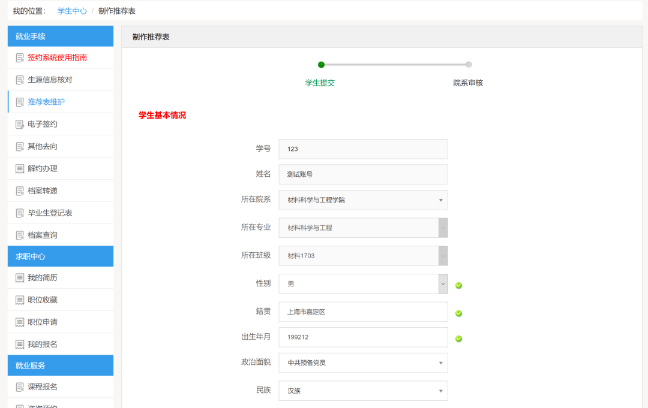
Task: Click the 院系审核 progress step dot
Action: (469, 65)
